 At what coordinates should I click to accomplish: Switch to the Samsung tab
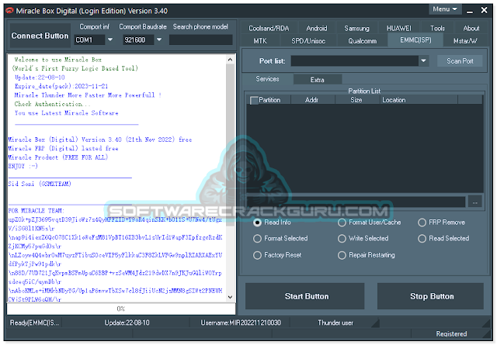click(356, 29)
